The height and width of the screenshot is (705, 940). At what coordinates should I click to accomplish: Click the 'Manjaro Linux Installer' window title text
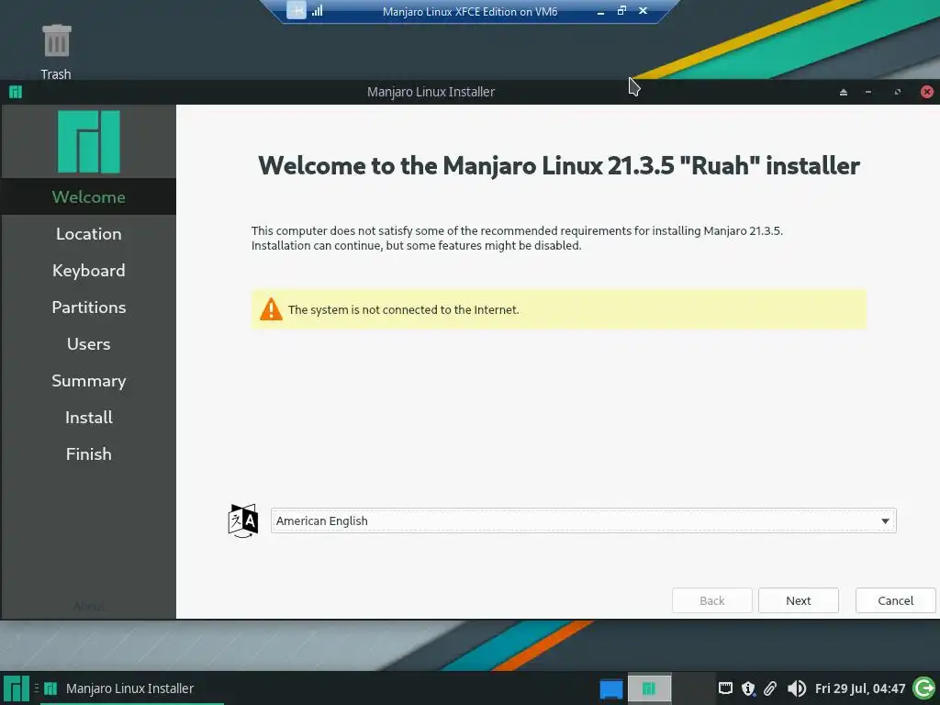(431, 92)
